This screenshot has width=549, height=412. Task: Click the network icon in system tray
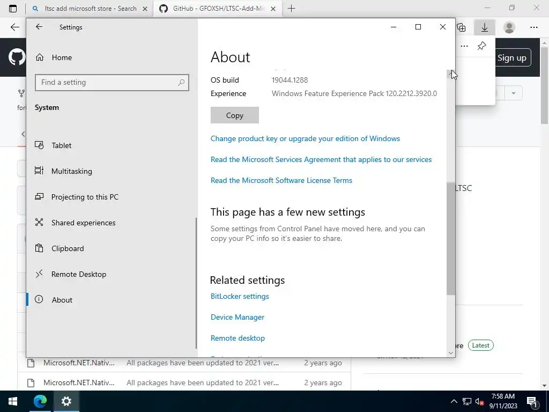tap(467, 401)
